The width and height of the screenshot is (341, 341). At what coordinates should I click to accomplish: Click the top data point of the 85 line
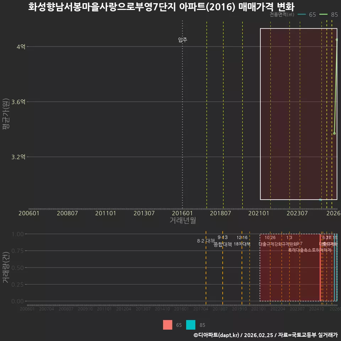pos(337,39)
